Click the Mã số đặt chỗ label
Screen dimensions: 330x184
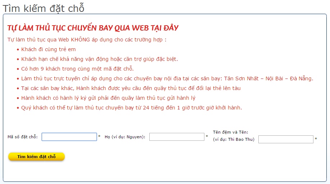[23, 137]
